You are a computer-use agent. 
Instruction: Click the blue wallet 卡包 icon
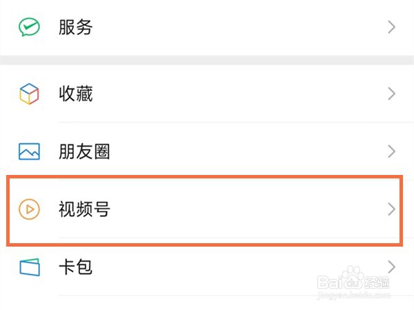click(x=30, y=267)
